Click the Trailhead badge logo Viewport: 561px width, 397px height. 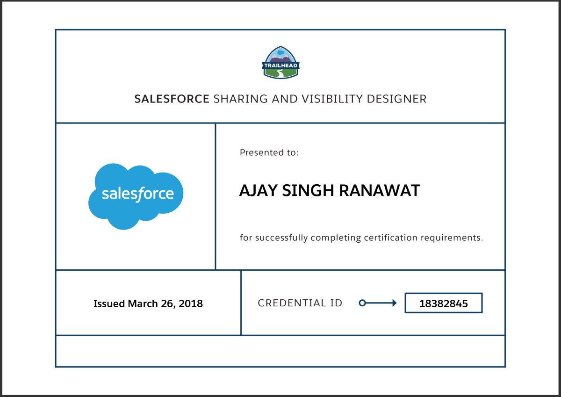(280, 62)
